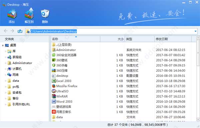Select 网络 in the folder tree
The image size is (200, 128).
tap(15, 75)
